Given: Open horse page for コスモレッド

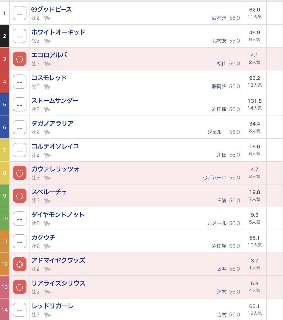Looking at the screenshot, I should [x=49, y=78].
